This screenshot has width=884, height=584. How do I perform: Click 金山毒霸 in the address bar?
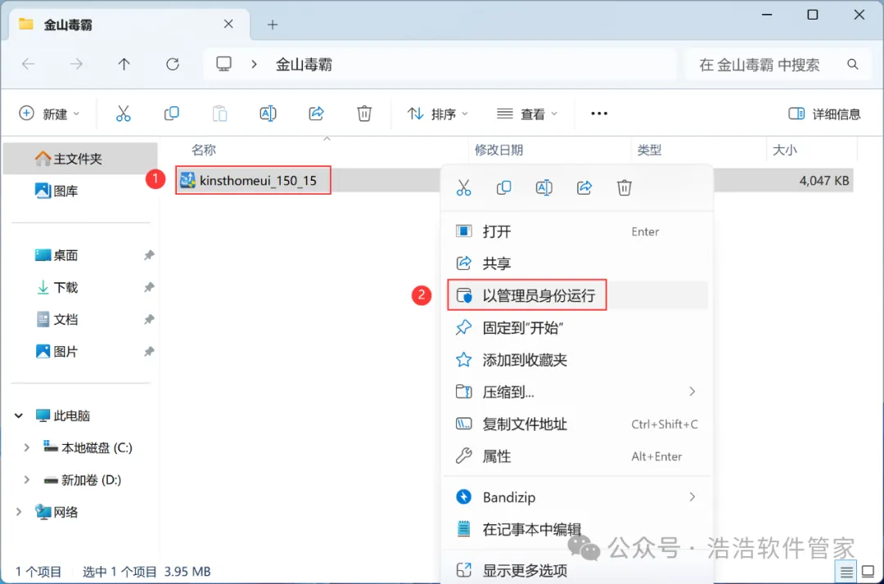click(x=304, y=65)
